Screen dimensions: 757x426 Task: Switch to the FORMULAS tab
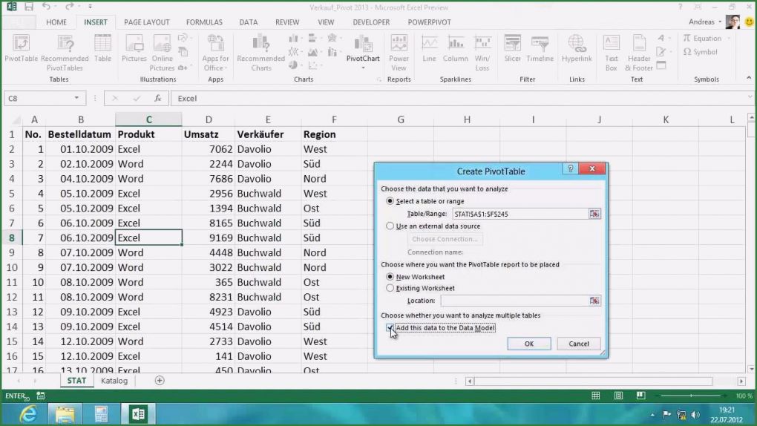204,22
